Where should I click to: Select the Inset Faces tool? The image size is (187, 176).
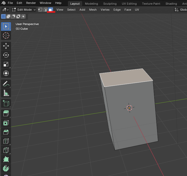(x=6, y=123)
